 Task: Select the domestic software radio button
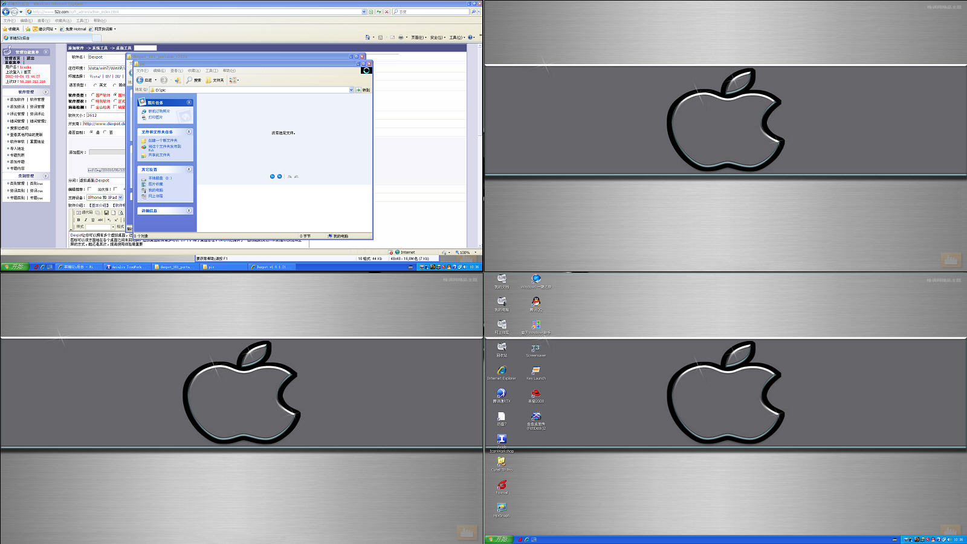coord(92,95)
